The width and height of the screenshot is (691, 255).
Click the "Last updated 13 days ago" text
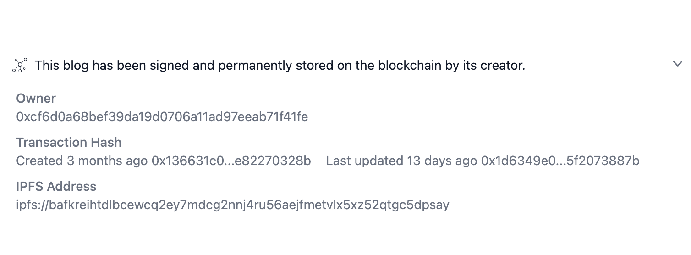coord(401,161)
